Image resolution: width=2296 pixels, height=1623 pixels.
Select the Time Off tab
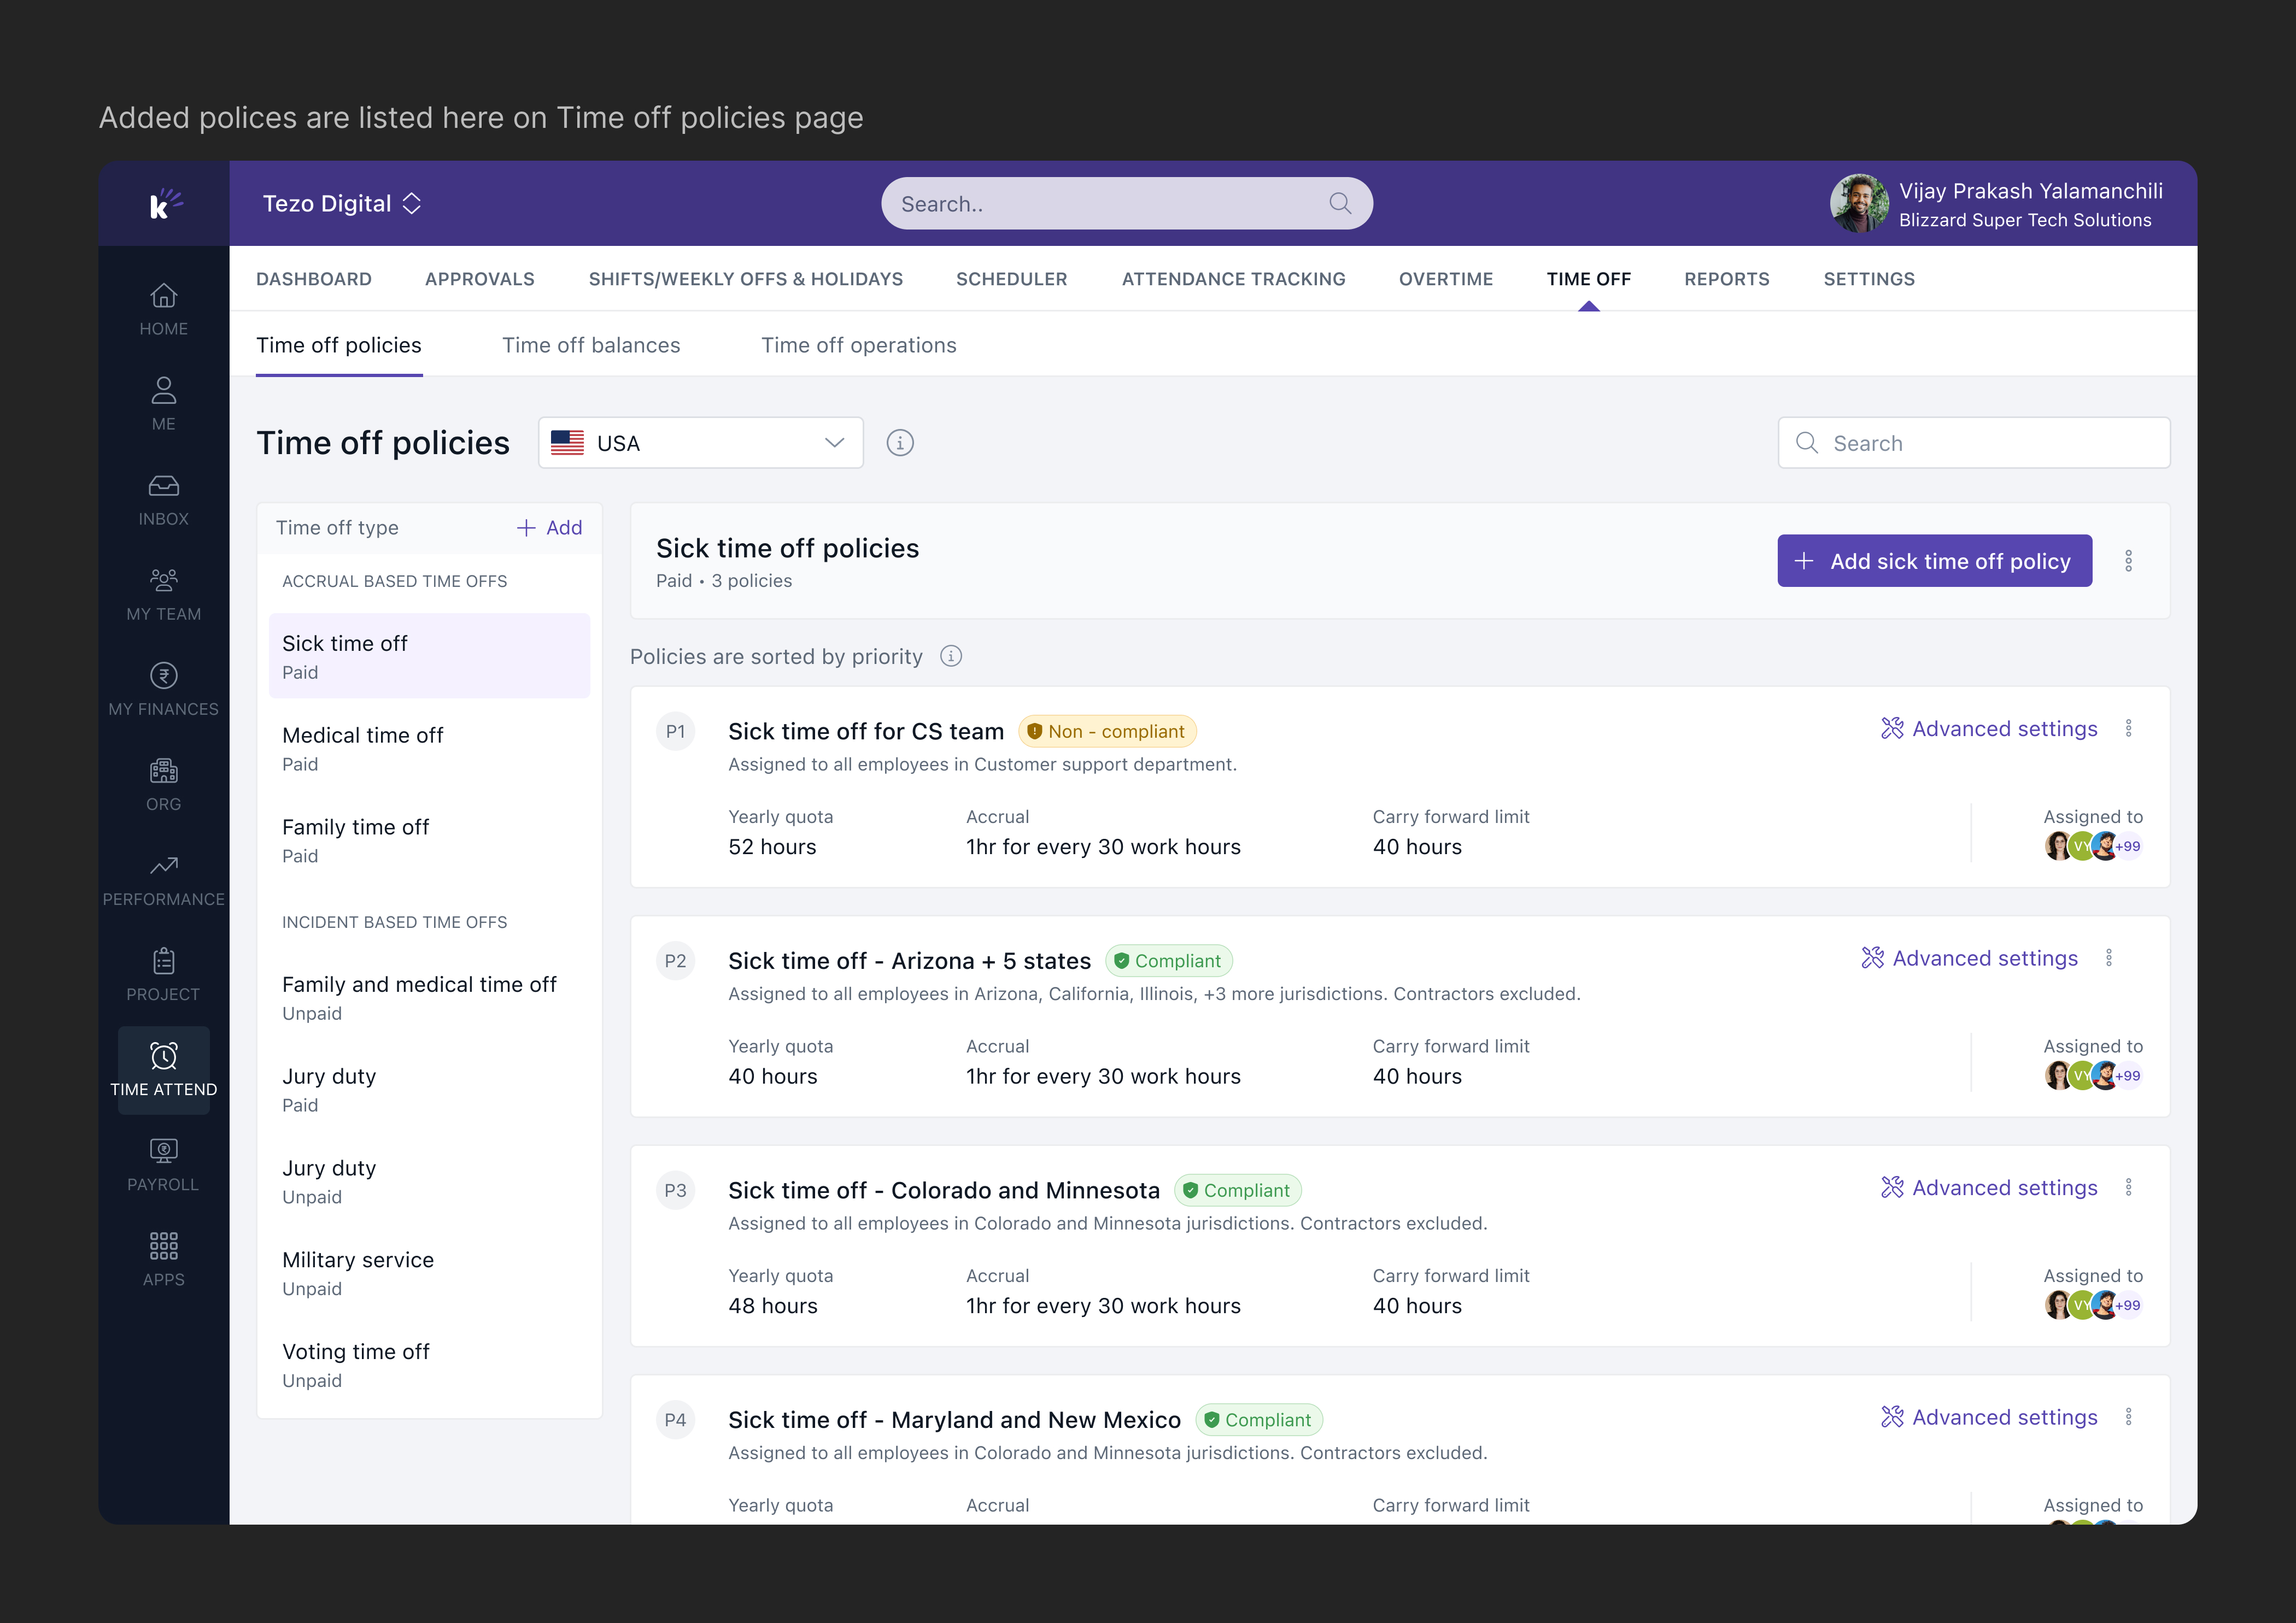[x=1589, y=279]
